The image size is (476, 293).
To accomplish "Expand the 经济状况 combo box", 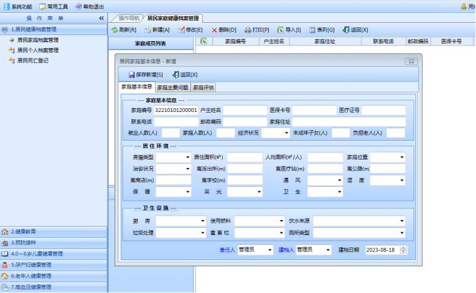I will pos(285,133).
